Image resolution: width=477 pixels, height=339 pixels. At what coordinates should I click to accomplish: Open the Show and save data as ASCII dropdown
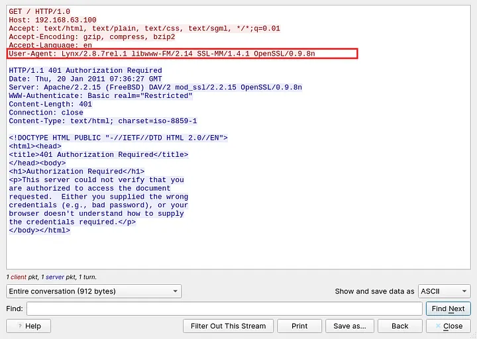click(444, 291)
